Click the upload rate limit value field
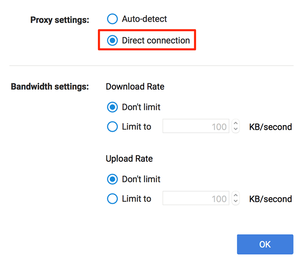 tap(196, 199)
